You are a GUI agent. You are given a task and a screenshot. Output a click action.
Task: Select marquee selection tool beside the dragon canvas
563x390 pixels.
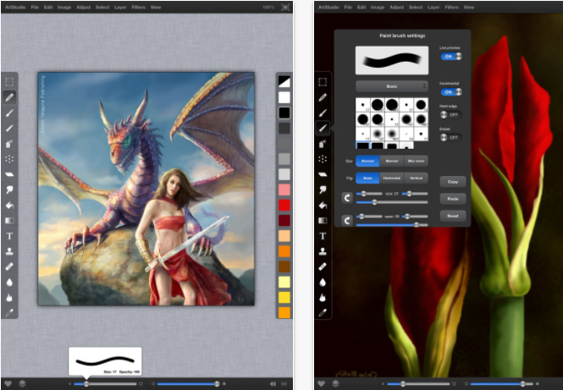[x=9, y=83]
